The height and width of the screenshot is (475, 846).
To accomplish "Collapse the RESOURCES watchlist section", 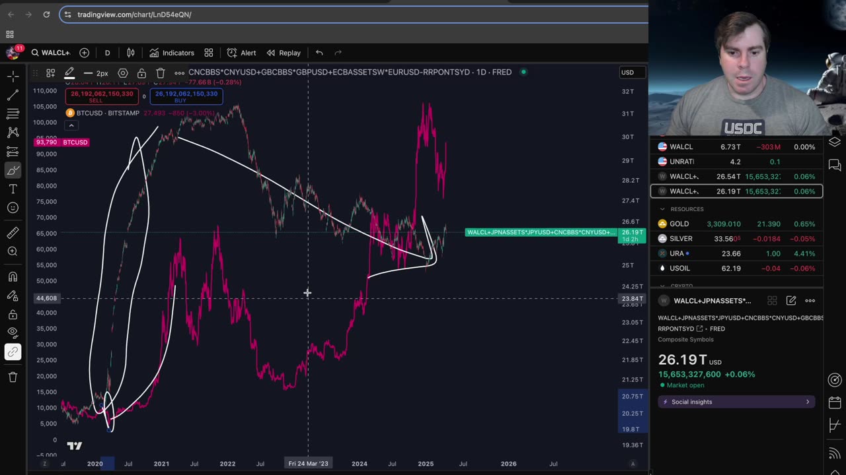I will click(662, 209).
